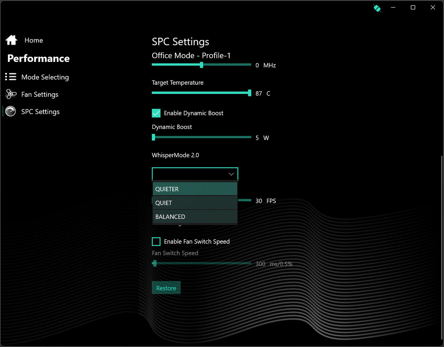Screen dimensions: 444x347
Task: Click the SPC Settings gauge icon
Action: (11, 111)
